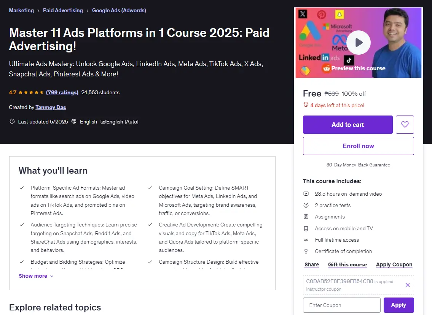Click the 30-Day Money-Back Guarantee text
The width and height of the screenshot is (432, 315).
click(358, 165)
